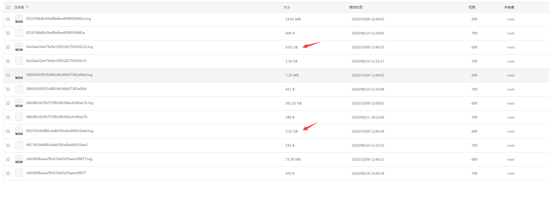Click the 516 B file 99274534df80c4a84785a0b406010ee0
Viewport: 549px width, 220px height.
pyautogui.click(x=57, y=145)
